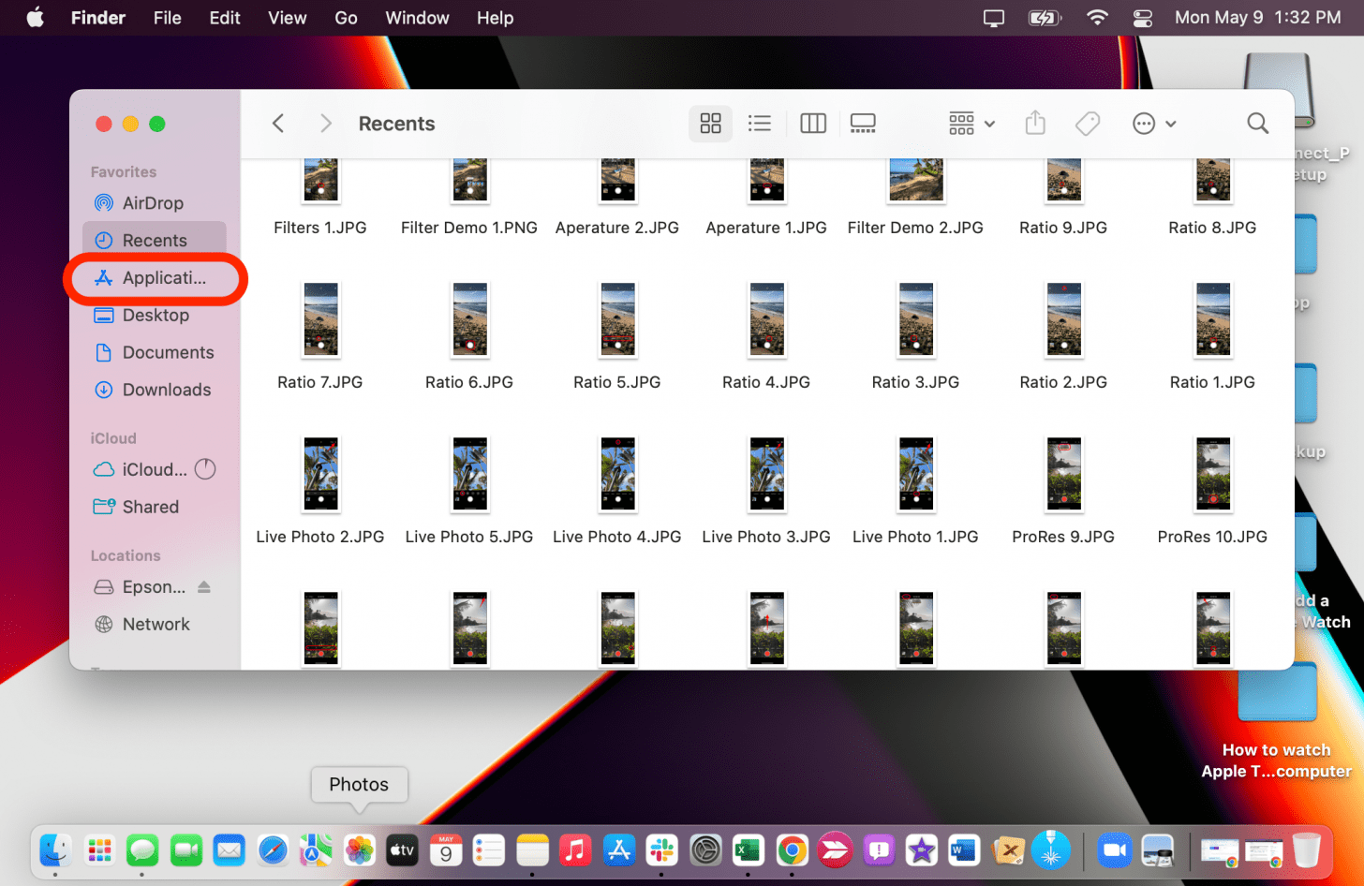
Task: Open the Go menu
Action: 346,18
